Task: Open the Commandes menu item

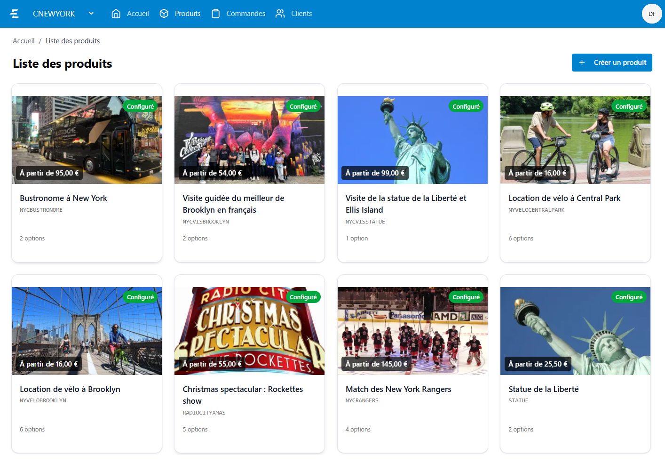Action: click(245, 14)
